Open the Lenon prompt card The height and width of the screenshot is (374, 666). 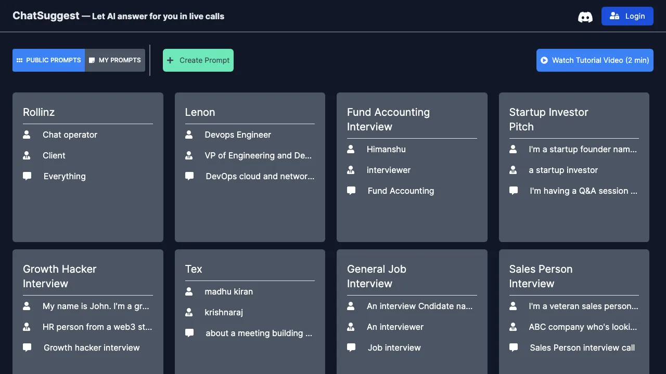click(250, 167)
